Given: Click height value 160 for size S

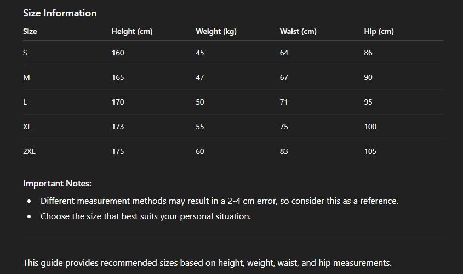Looking at the screenshot, I should pyautogui.click(x=118, y=53).
